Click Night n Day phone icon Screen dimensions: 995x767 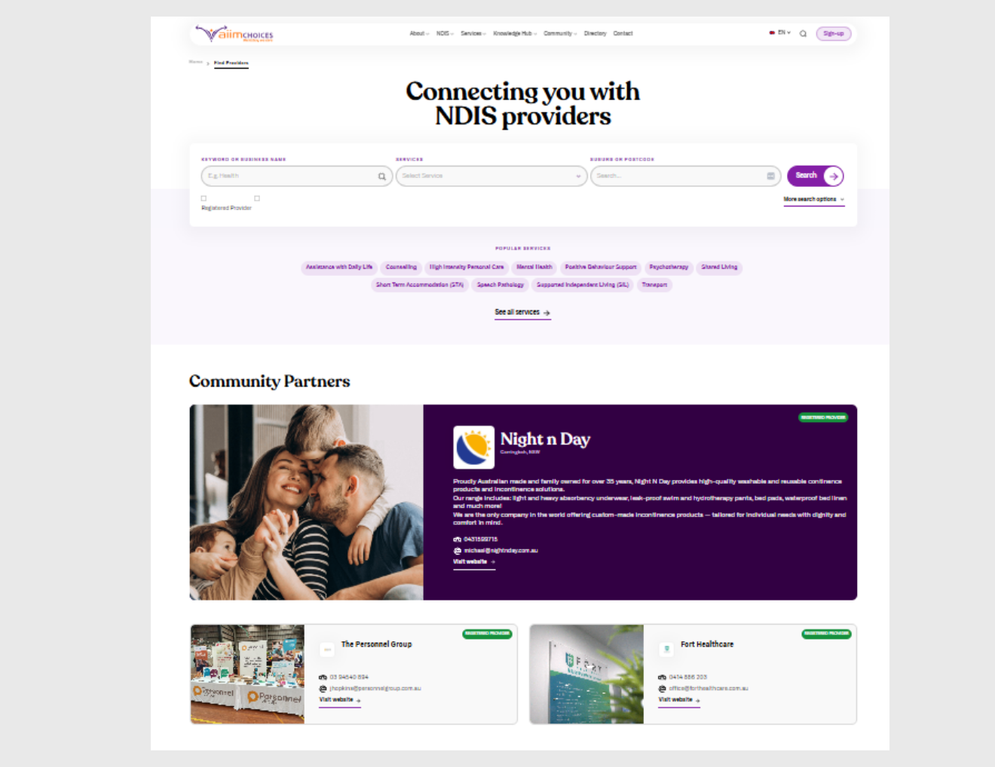click(457, 539)
